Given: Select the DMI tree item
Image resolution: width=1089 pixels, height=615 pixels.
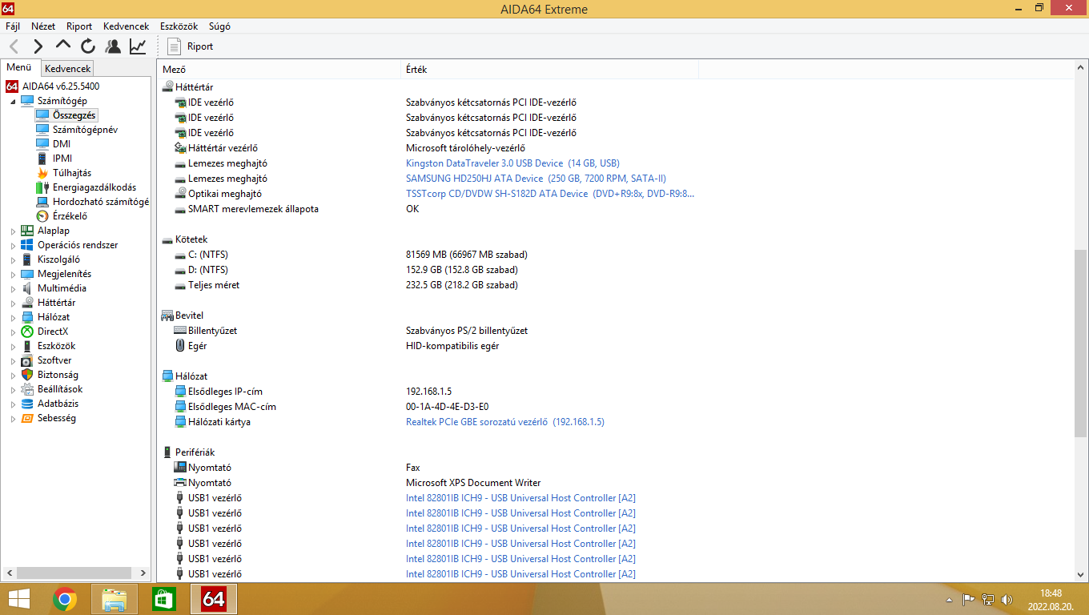Looking at the screenshot, I should [x=62, y=144].
